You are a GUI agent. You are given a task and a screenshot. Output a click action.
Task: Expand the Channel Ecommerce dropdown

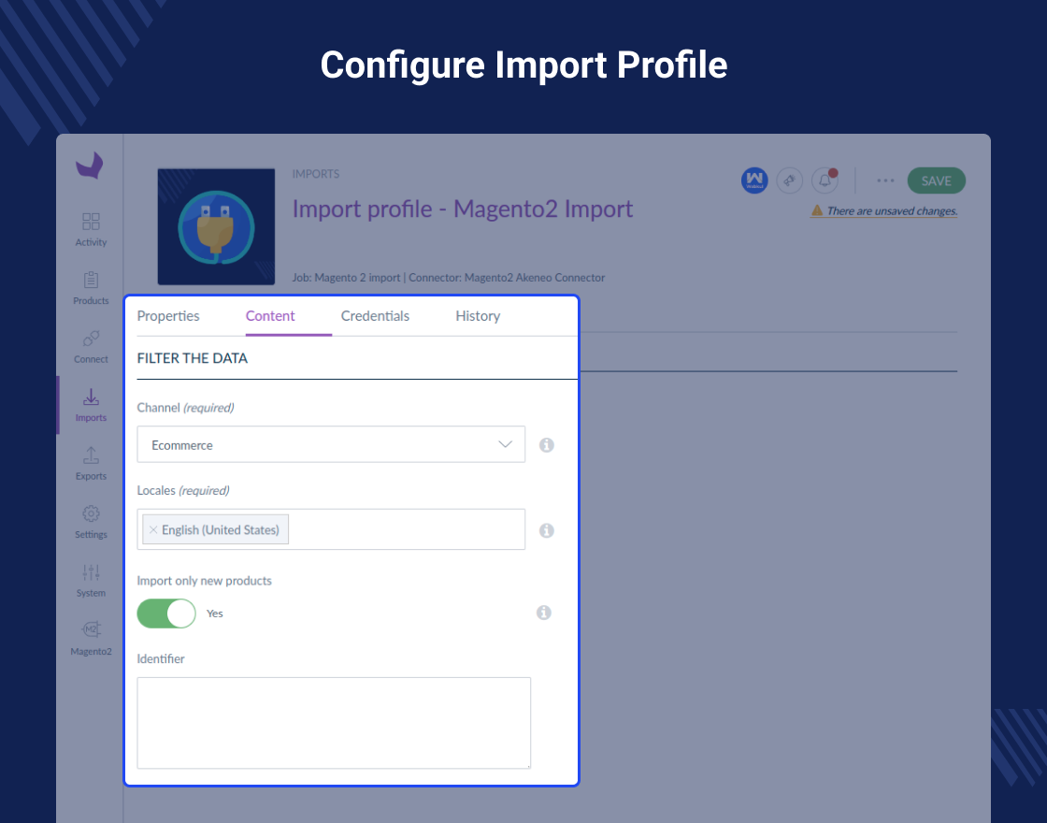(331, 444)
